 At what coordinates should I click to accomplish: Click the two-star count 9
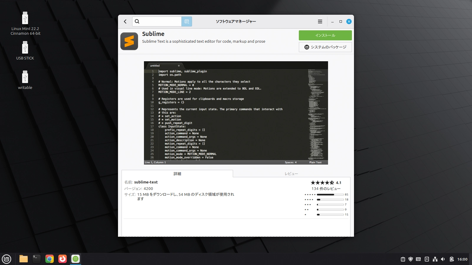tap(346, 210)
